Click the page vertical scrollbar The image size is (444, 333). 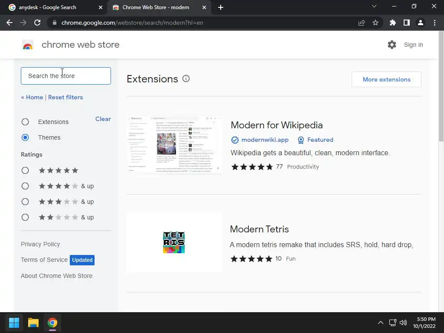pyautogui.click(x=441, y=86)
